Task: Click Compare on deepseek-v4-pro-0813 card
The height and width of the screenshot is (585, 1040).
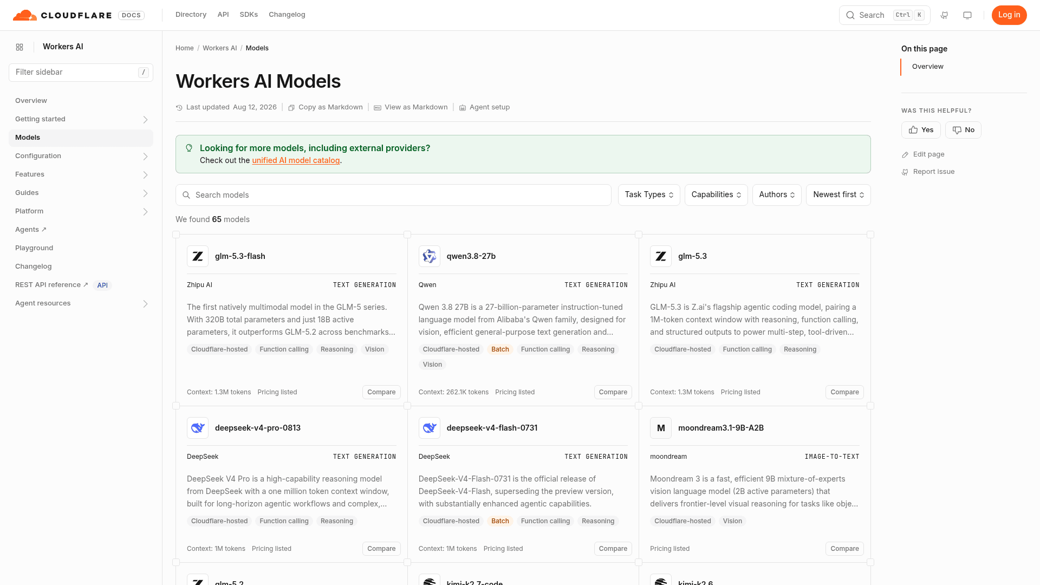Action: pos(381,549)
